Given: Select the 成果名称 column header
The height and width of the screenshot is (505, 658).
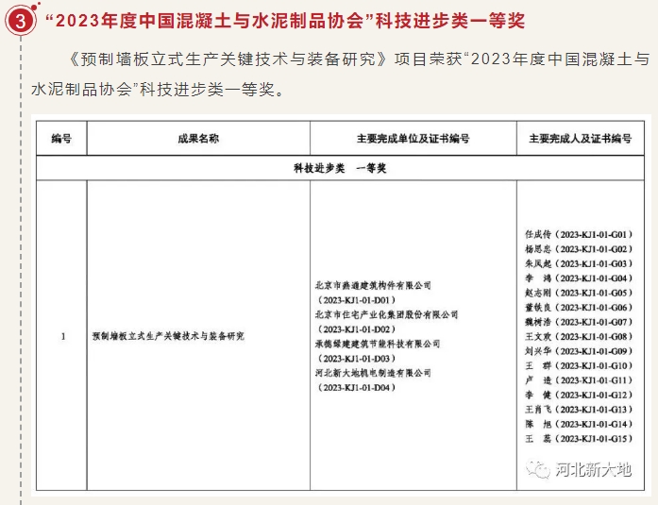Looking at the screenshot, I should click(x=198, y=139).
